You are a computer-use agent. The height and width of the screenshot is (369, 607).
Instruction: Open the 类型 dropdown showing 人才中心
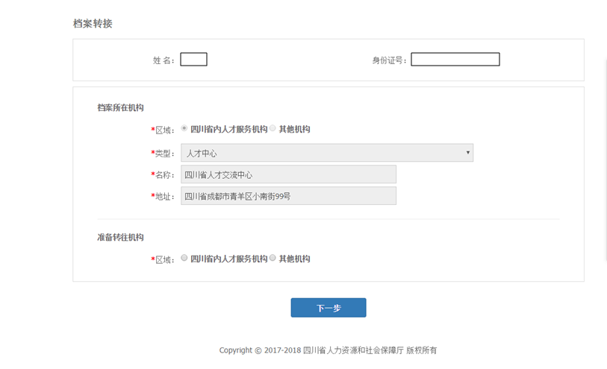(327, 153)
